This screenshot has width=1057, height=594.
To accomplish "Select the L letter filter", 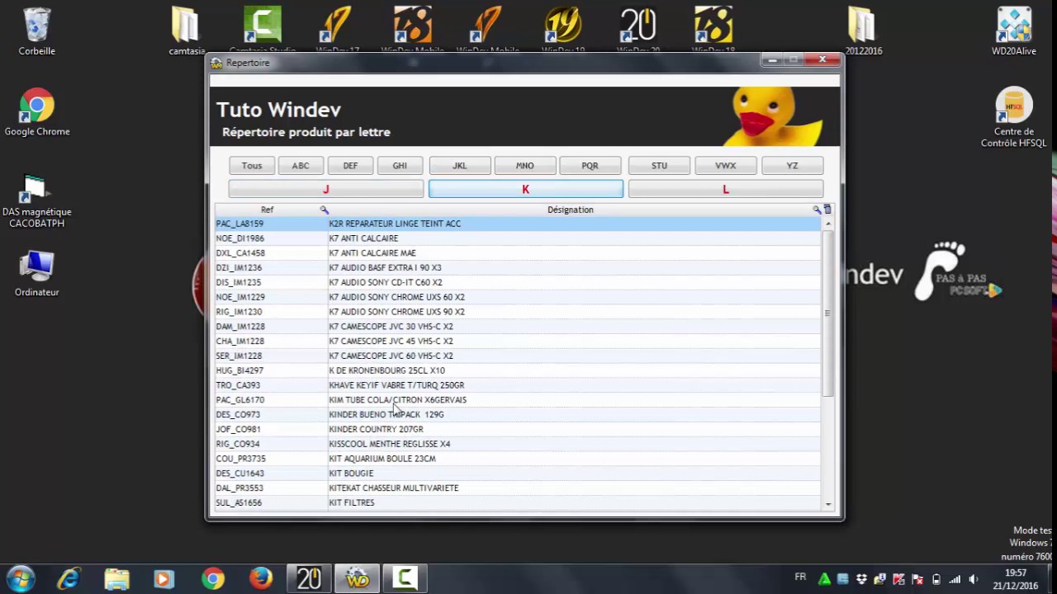I will tap(726, 189).
